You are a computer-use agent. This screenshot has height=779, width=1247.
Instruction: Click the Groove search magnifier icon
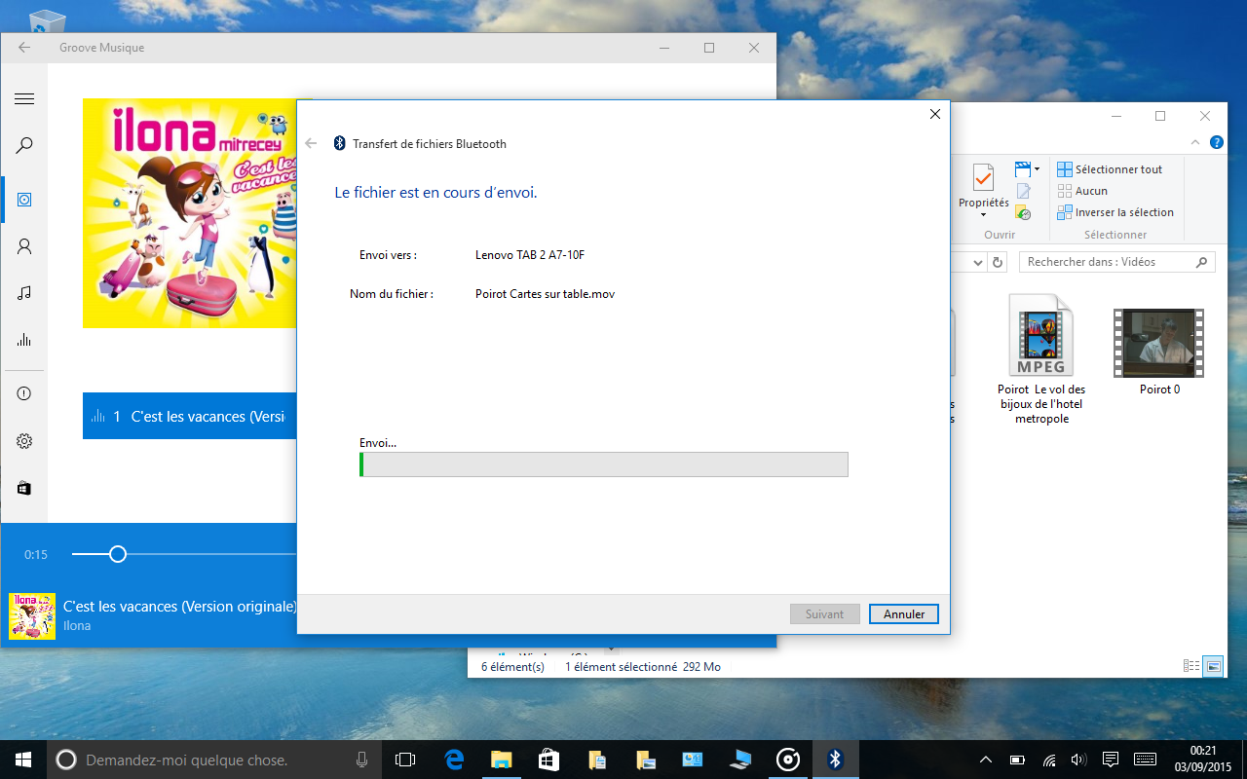click(x=24, y=146)
